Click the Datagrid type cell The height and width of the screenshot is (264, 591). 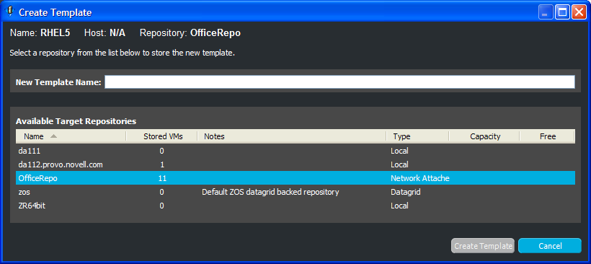click(x=406, y=192)
